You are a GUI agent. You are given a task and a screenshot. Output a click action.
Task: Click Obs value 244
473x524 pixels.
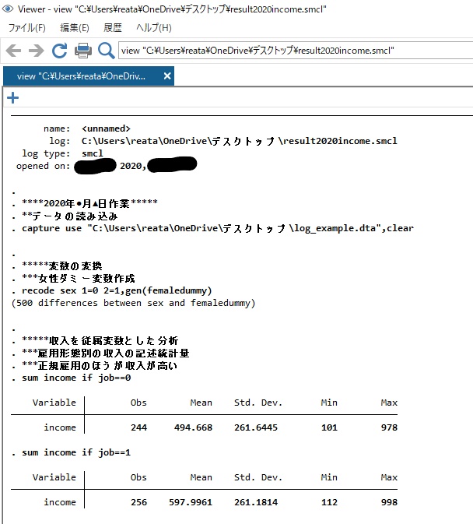click(x=138, y=427)
